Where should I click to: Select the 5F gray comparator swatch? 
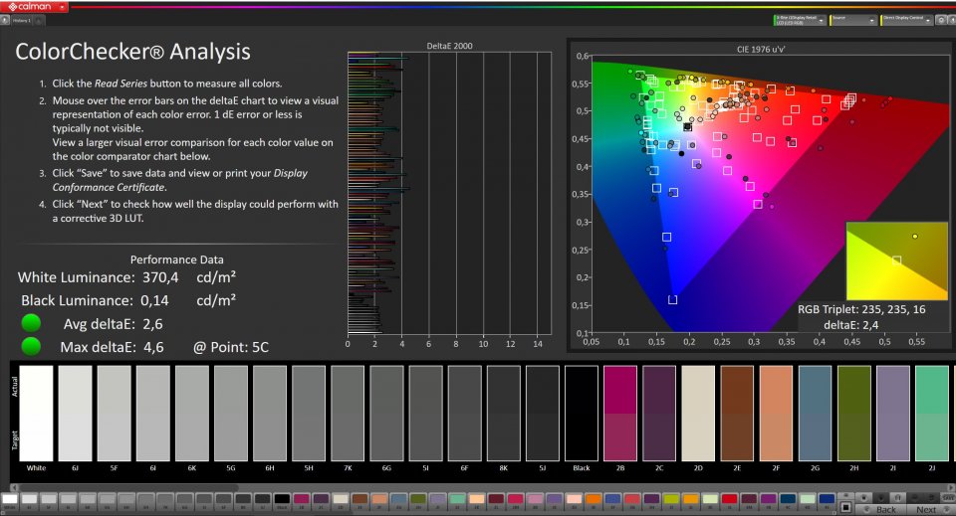pyautogui.click(x=114, y=414)
